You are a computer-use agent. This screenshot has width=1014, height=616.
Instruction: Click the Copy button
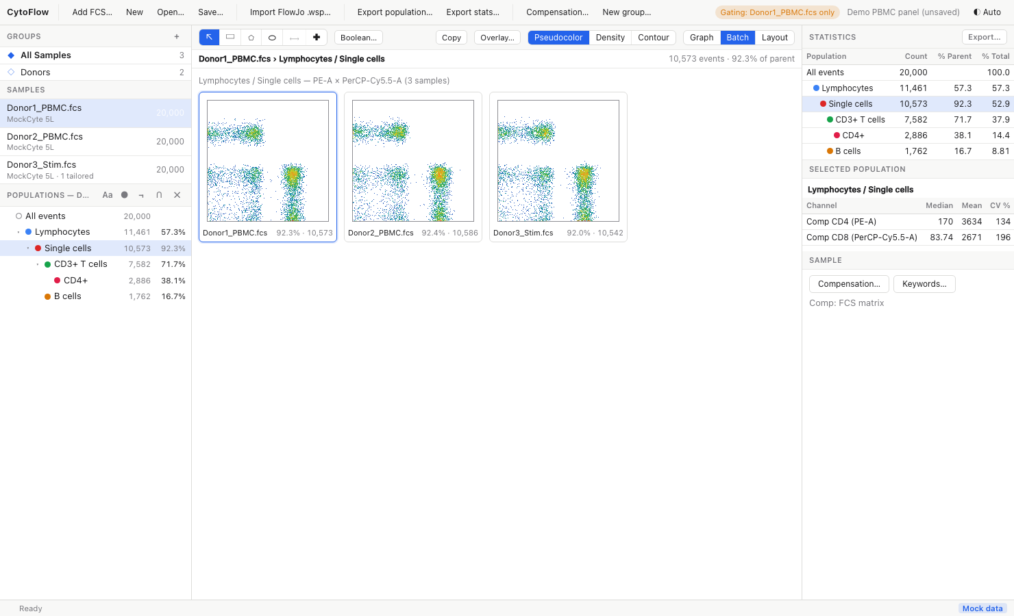tap(452, 38)
